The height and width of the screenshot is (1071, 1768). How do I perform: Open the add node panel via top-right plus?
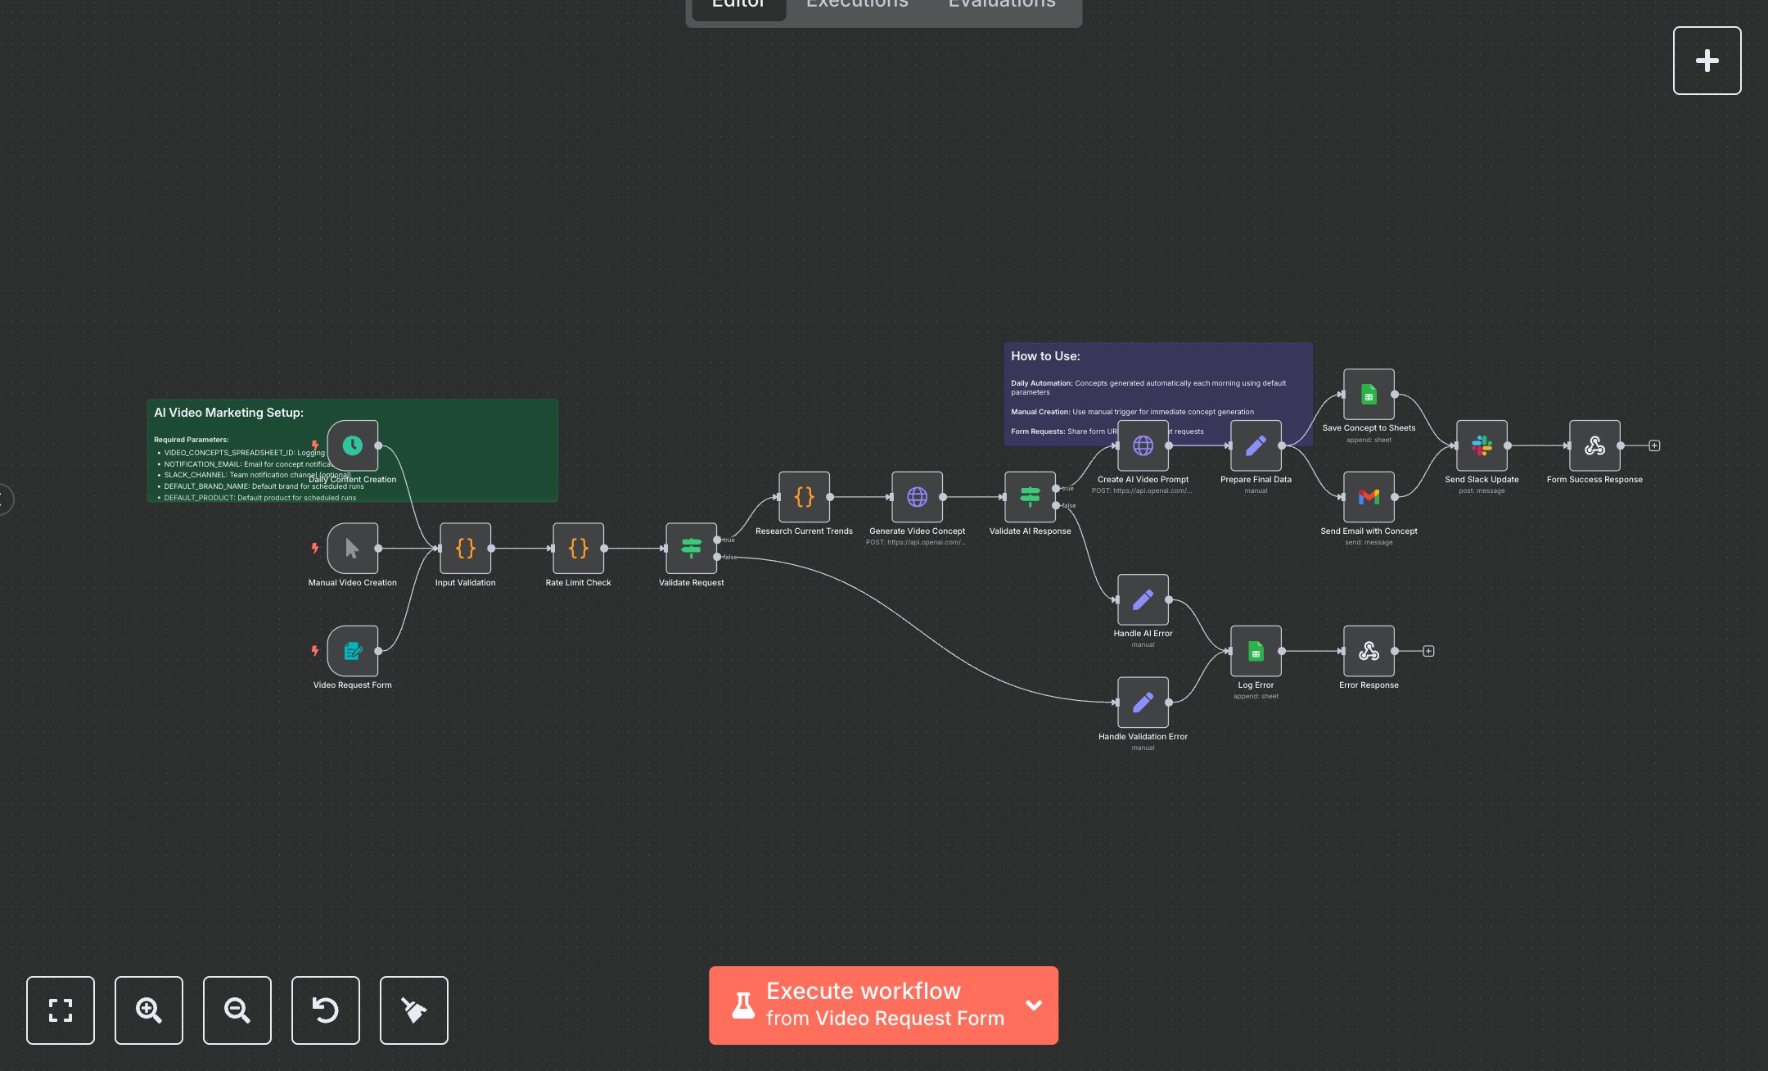[1707, 60]
